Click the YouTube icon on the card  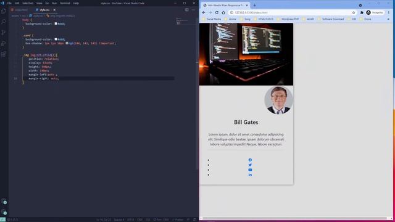[x=250, y=170]
